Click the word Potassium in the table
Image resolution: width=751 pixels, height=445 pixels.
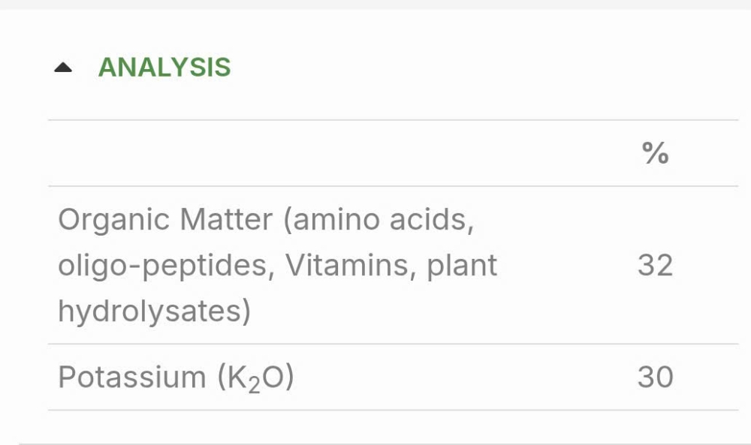132,377
